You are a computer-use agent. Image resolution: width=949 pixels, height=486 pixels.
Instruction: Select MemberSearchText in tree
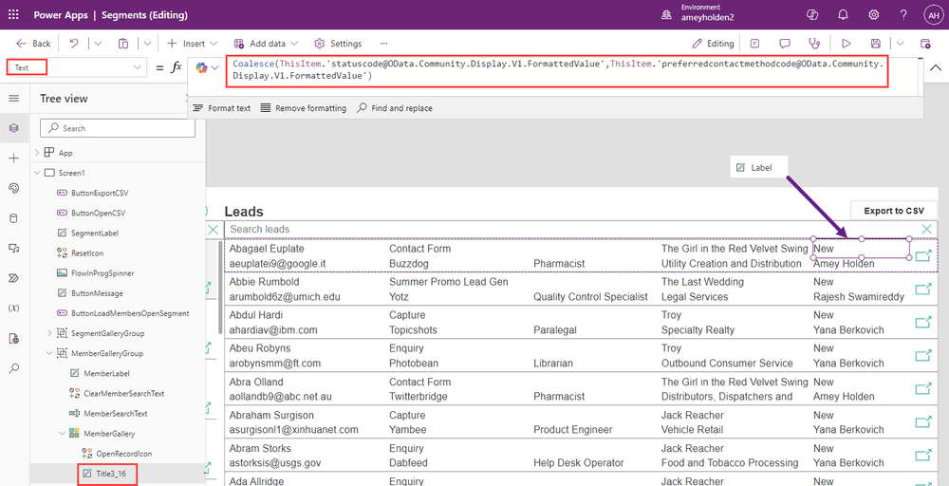[118, 413]
